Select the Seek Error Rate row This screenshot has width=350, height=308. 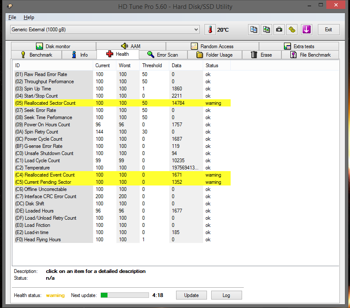pos(122,110)
